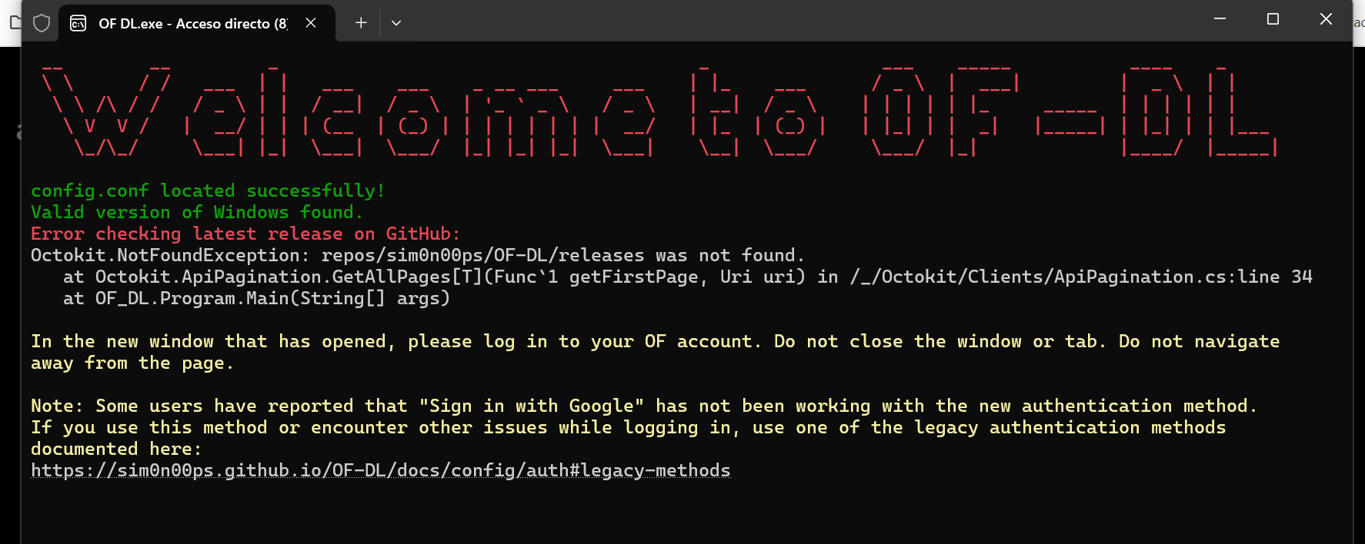Close the terminal window
The height and width of the screenshot is (544, 1365).
(x=1326, y=18)
